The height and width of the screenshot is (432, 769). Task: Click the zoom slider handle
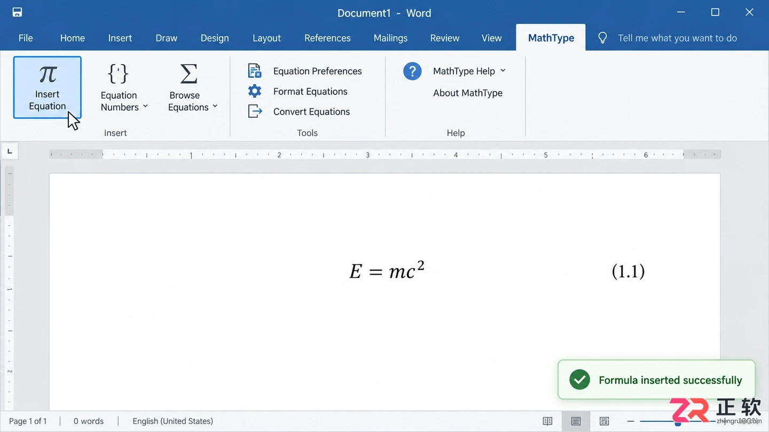point(678,422)
